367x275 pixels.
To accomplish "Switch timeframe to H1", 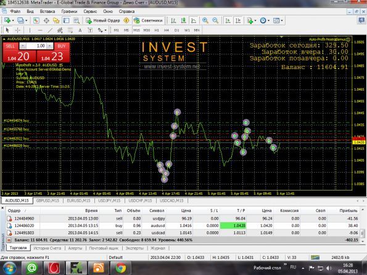I will click(157, 30).
